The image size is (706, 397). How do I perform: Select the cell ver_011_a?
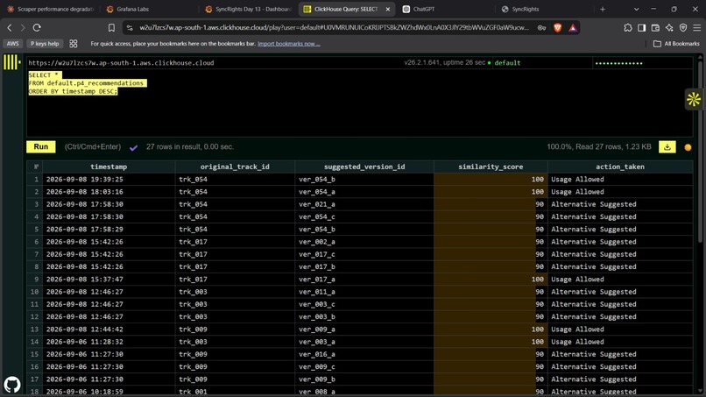364,292
